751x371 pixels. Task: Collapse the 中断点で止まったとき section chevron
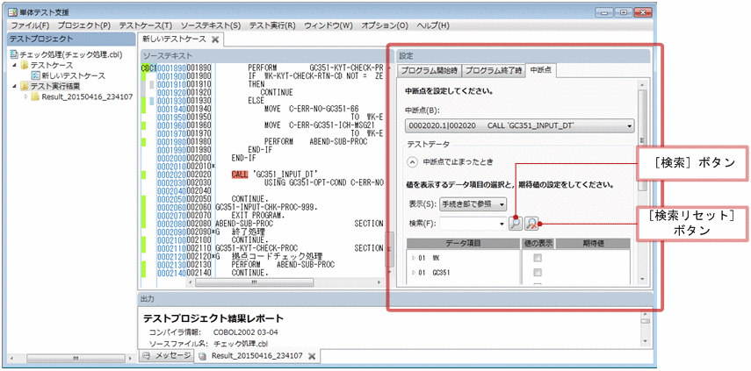[x=412, y=162]
